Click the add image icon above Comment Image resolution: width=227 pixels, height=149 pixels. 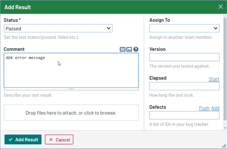click(129, 50)
